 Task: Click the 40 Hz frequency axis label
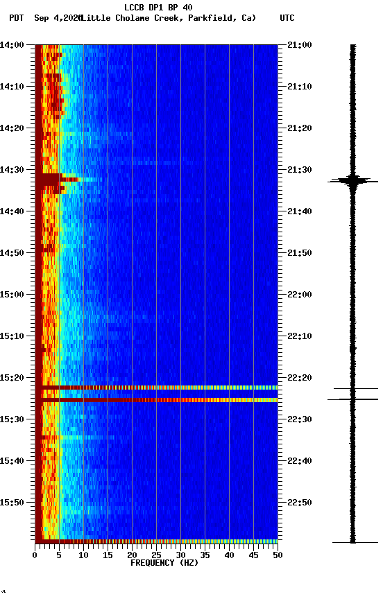point(229,555)
